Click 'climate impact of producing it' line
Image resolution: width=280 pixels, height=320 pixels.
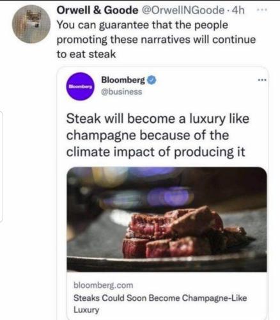pyautogui.click(x=156, y=152)
